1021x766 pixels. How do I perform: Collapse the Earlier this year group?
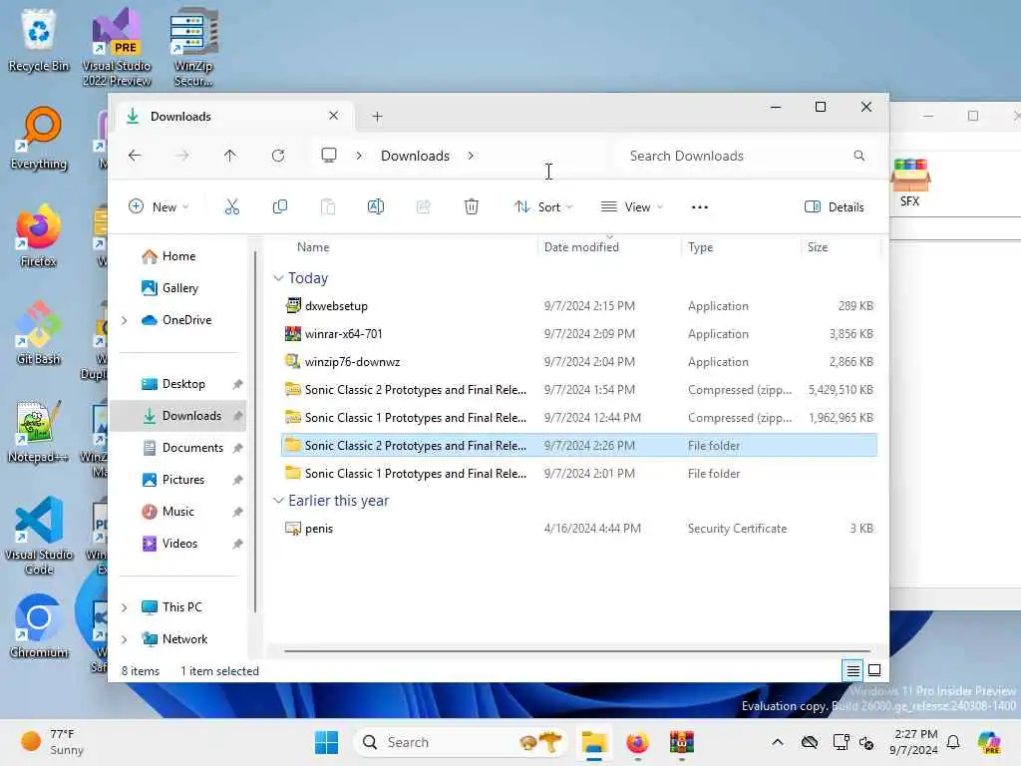[278, 501]
